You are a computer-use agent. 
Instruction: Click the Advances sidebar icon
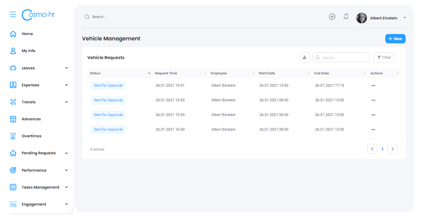coord(13,119)
